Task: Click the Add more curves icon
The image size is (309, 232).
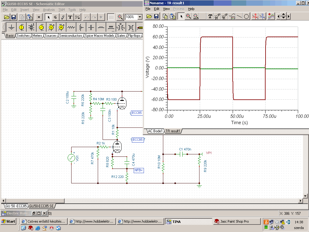Action: pyautogui.click(x=271, y=16)
